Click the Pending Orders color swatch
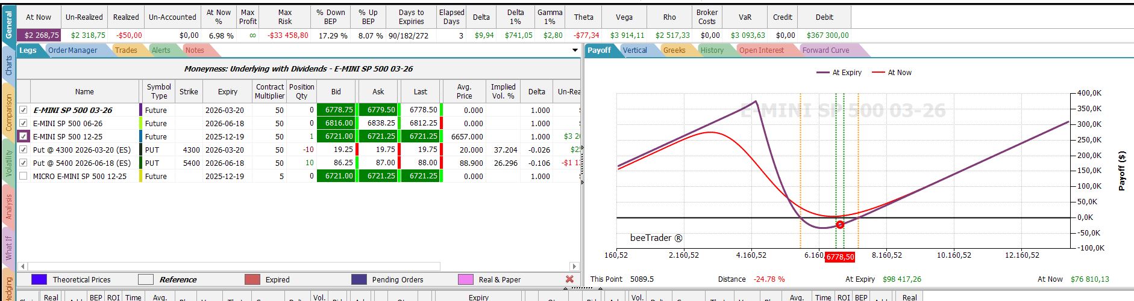This screenshot has height=301, width=1134. click(x=359, y=279)
